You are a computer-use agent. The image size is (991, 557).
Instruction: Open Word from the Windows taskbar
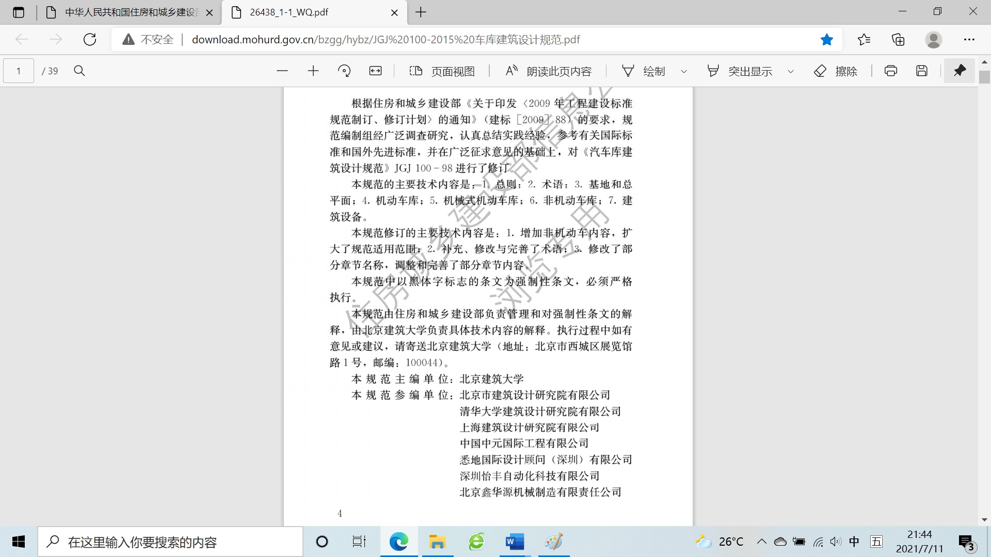pyautogui.click(x=514, y=542)
